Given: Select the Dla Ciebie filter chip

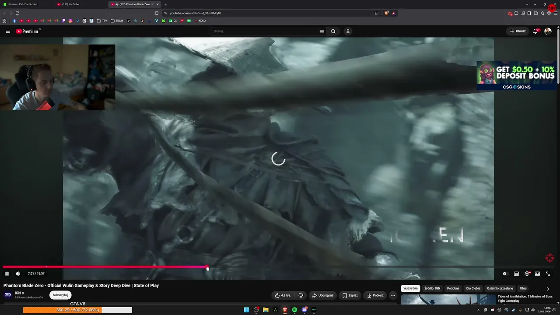Looking at the screenshot, I should pos(473,289).
